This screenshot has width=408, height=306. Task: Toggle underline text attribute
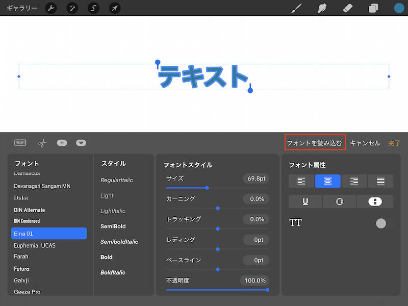click(x=305, y=201)
